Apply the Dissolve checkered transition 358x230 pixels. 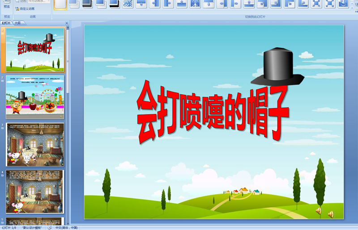(128, 4)
